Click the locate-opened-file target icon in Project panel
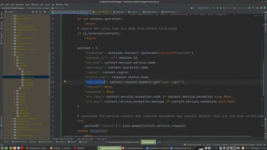This screenshot has width=267, height=150. click(33, 12)
